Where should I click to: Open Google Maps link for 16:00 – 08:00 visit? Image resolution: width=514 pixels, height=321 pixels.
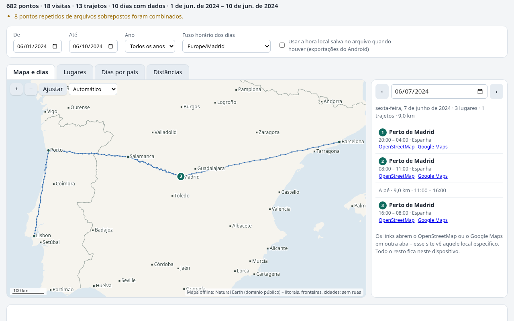pos(432,220)
